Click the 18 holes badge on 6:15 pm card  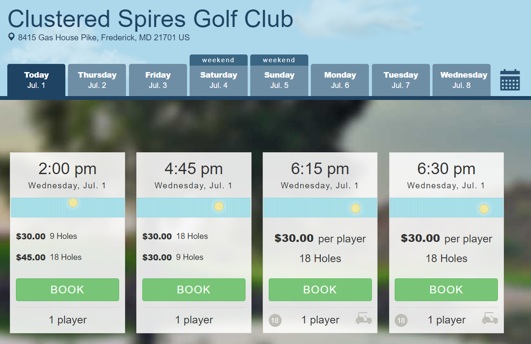coord(275,320)
